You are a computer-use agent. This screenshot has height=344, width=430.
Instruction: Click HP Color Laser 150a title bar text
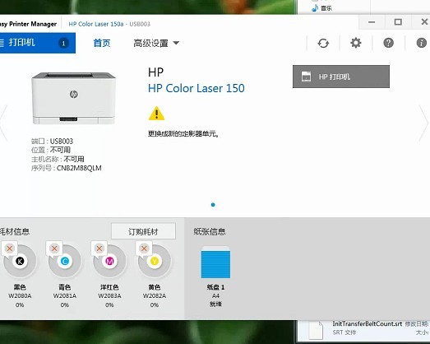95,24
